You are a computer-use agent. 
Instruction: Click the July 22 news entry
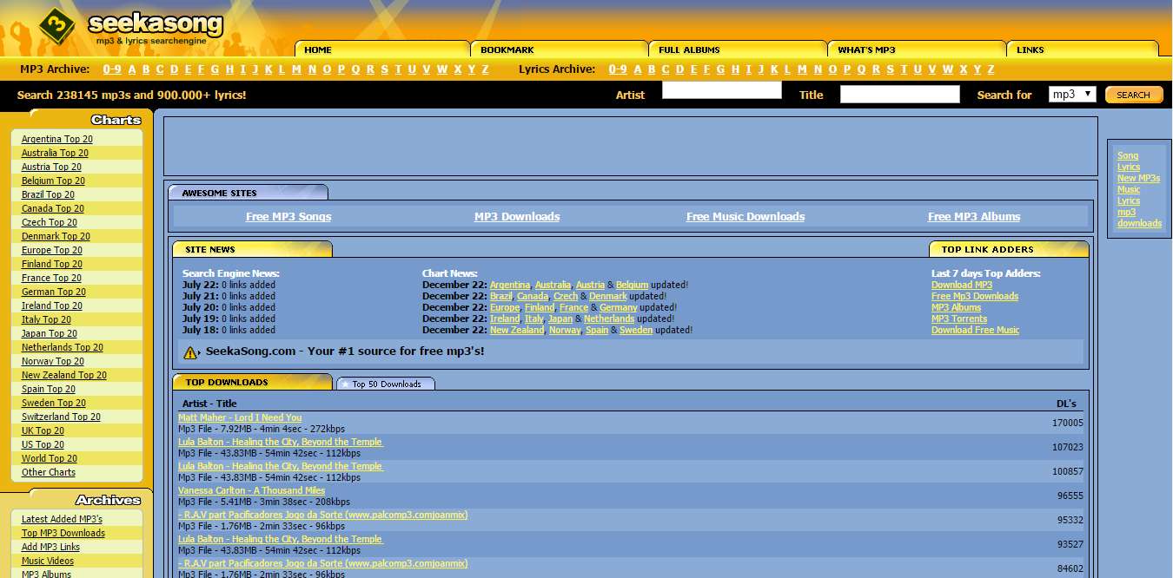point(229,285)
